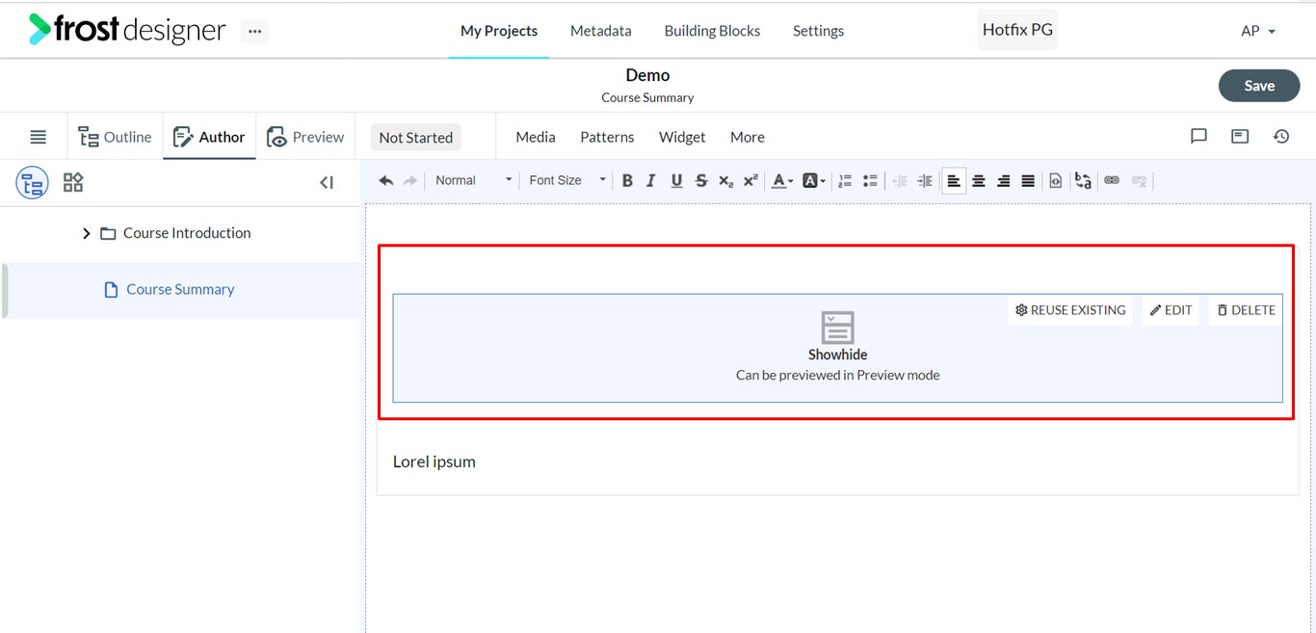Select the tree structure view icon
The height and width of the screenshot is (633, 1316).
(x=32, y=183)
